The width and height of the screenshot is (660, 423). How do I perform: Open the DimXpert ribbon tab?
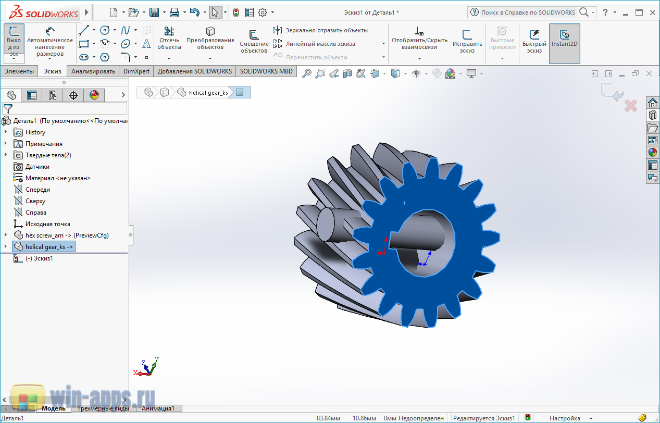tap(136, 71)
